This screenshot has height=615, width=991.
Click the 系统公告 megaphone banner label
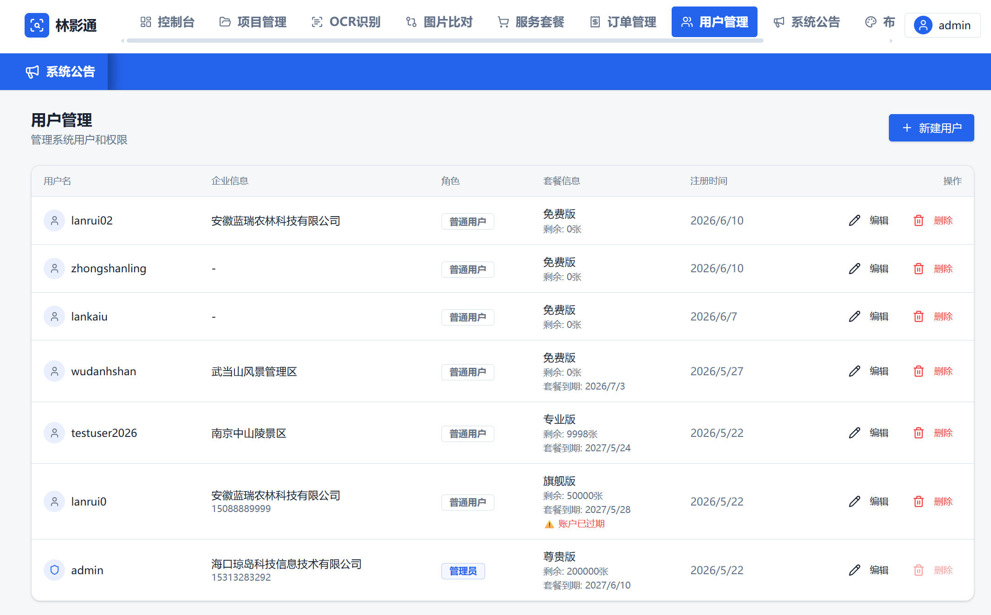click(x=60, y=71)
